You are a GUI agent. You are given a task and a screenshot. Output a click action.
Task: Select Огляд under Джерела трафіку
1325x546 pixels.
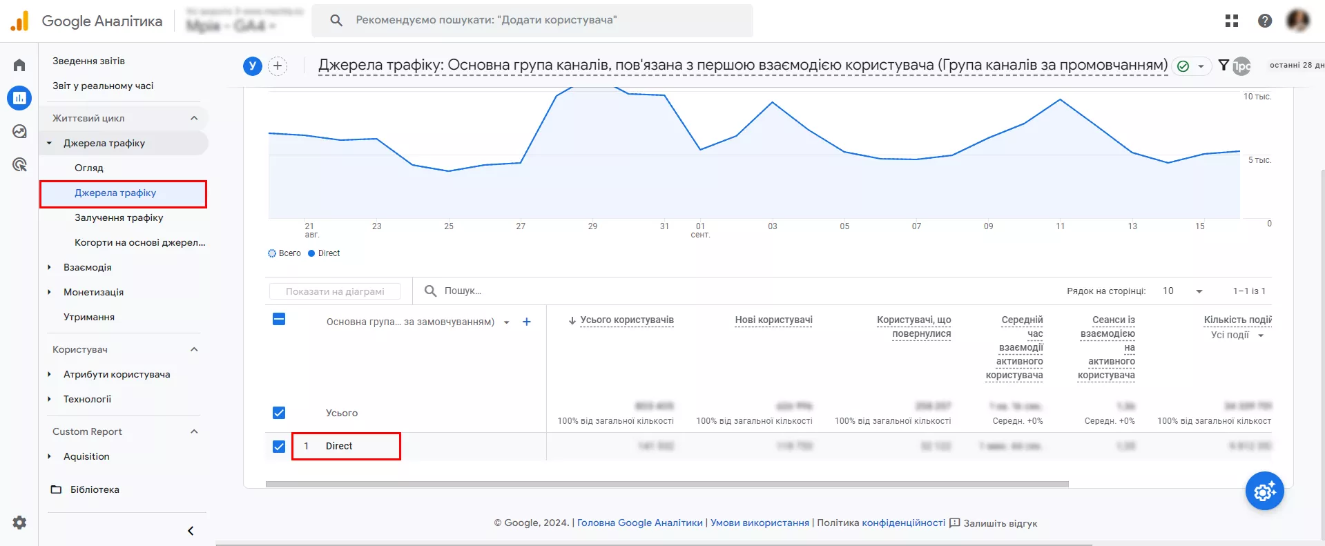click(89, 168)
